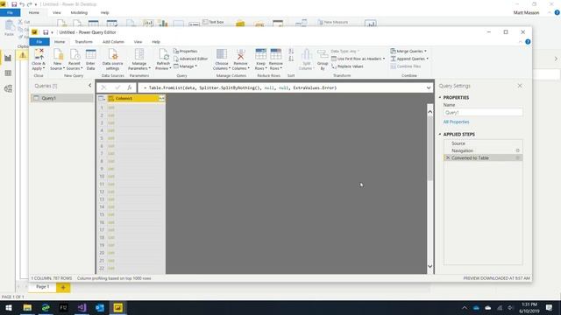Open the Manage query dropdown
Viewport: 561px width, 315px height.
coord(185,66)
